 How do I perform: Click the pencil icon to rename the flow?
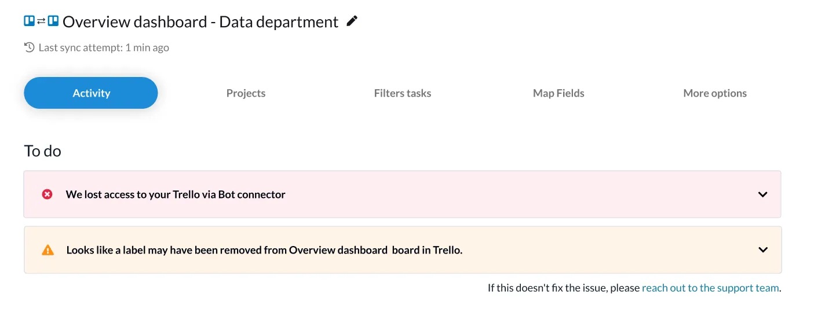[352, 21]
